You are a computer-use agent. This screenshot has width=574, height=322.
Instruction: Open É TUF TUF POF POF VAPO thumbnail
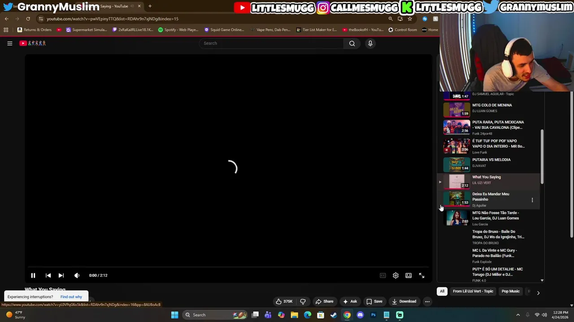457,146
